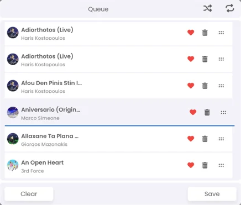Delete An Open Heart from queue
This screenshot has width=241, height=205.
205,165
